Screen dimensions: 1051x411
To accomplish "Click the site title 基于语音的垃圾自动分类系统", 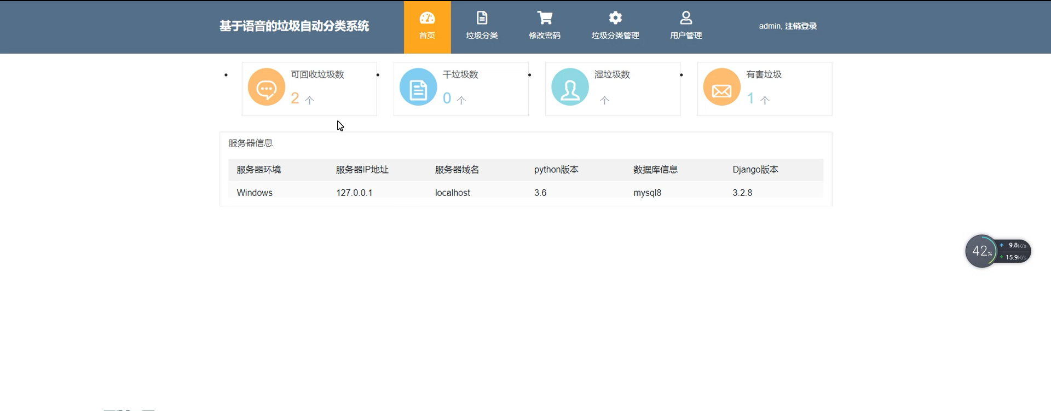I will [x=294, y=26].
